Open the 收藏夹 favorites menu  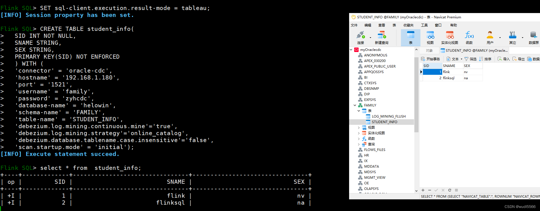(x=408, y=25)
